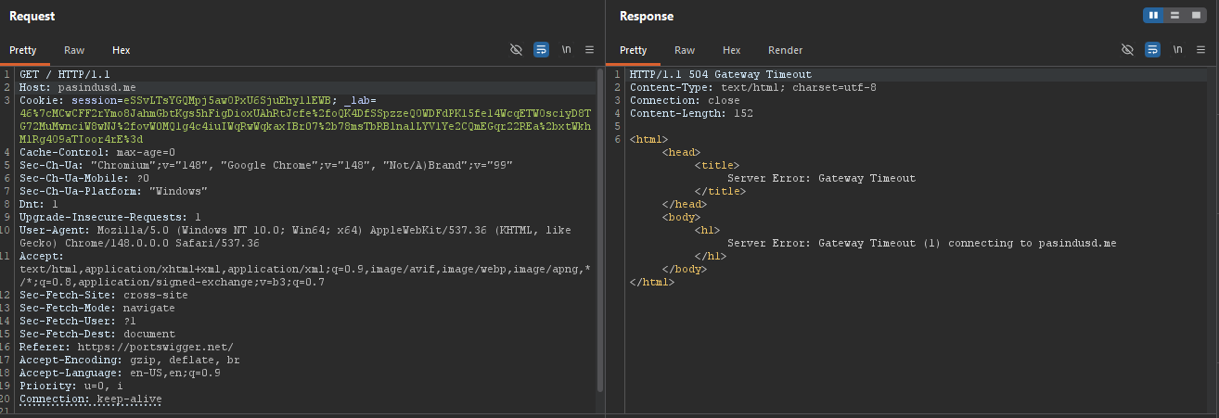1219x418 pixels.
Task: Toggle \n line-break display in Request panel
Action: click(x=566, y=49)
